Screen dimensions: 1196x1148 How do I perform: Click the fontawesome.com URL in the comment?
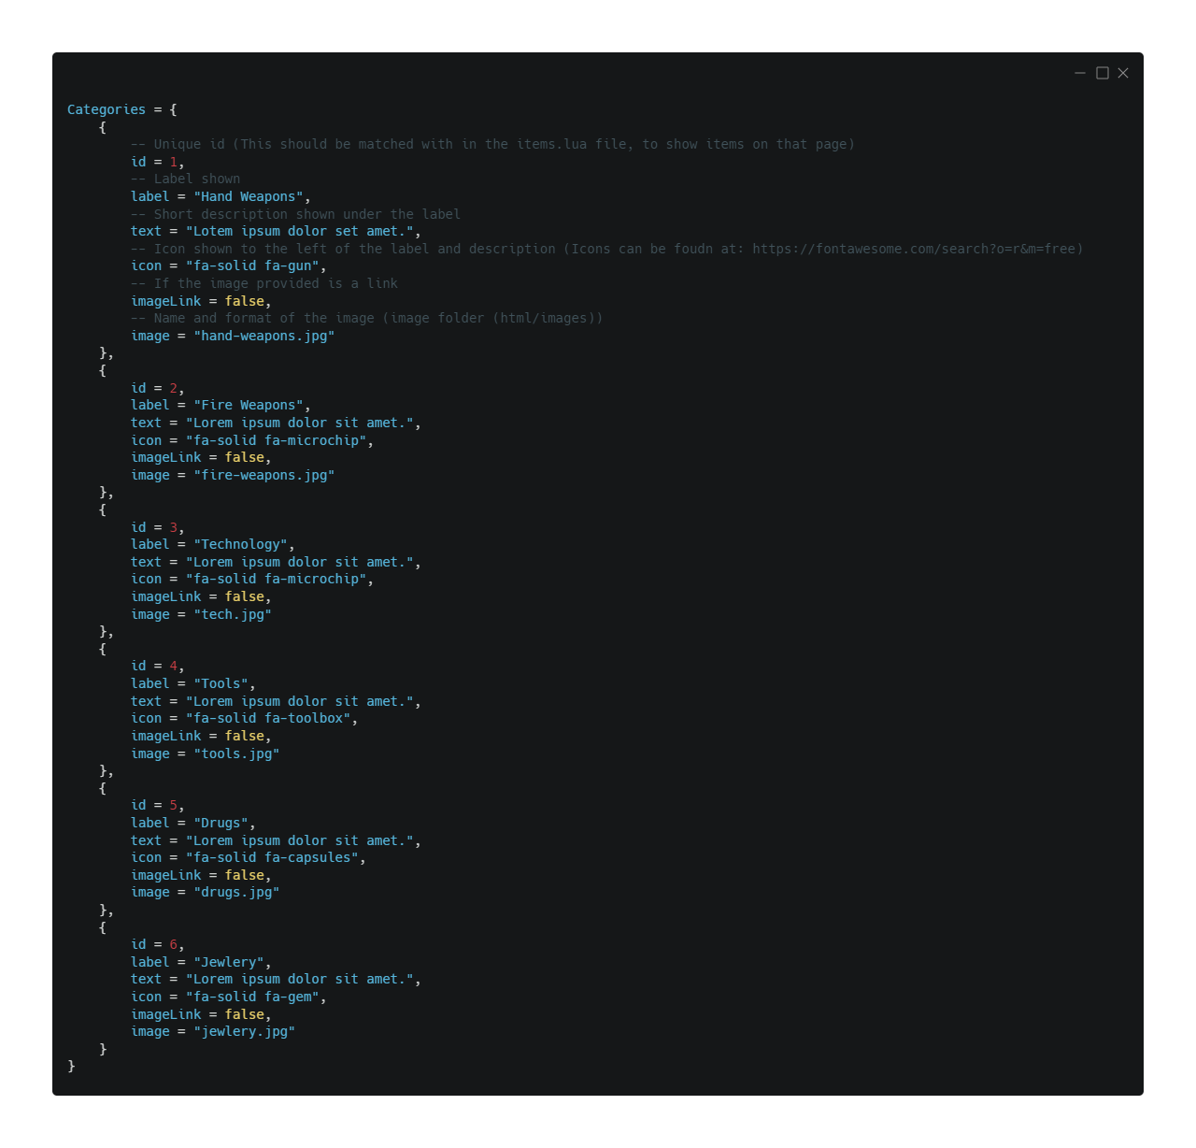[917, 249]
